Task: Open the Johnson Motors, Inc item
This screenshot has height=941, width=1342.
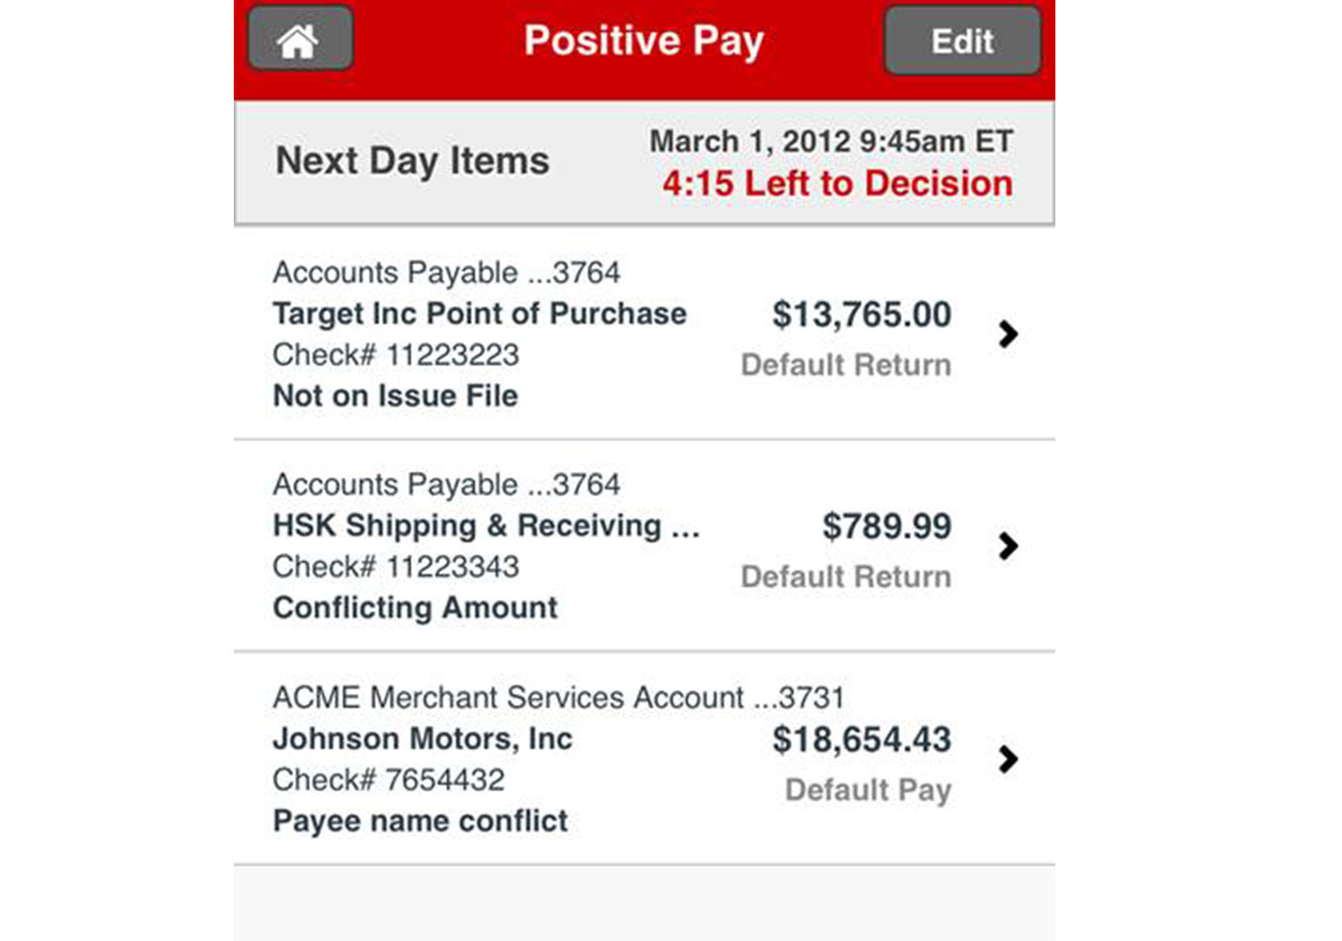Action: click(x=644, y=758)
